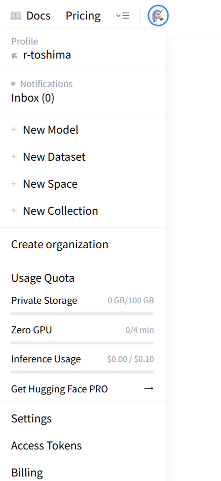
Task: Open Settings from the profile menu
Action: [31, 418]
